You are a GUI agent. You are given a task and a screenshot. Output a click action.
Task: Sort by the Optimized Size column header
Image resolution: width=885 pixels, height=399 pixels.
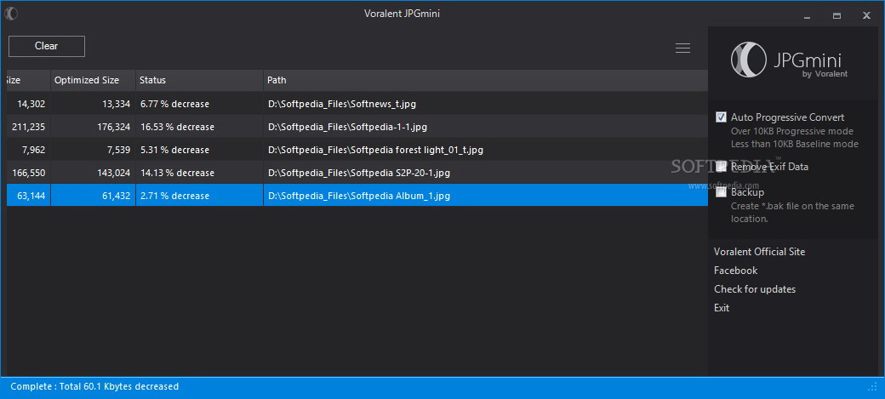click(x=87, y=81)
